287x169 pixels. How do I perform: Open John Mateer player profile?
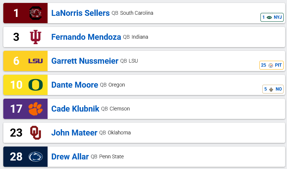pyautogui.click(x=74, y=133)
